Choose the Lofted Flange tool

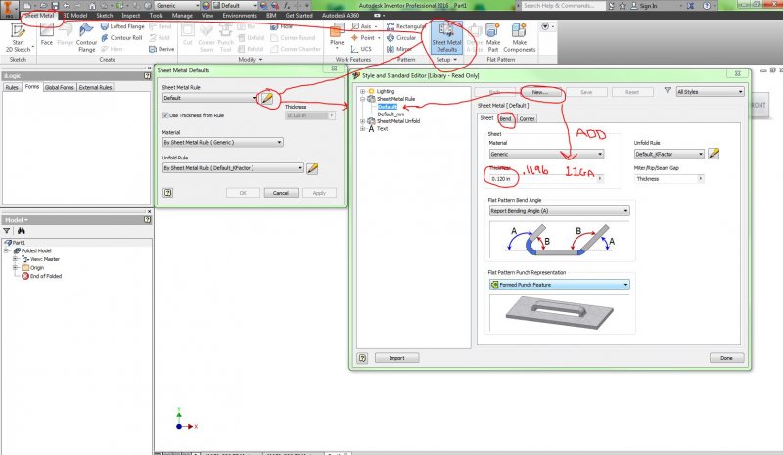tap(123, 26)
